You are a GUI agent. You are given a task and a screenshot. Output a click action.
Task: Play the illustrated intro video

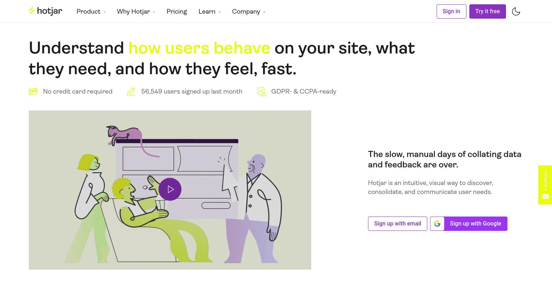pyautogui.click(x=170, y=189)
